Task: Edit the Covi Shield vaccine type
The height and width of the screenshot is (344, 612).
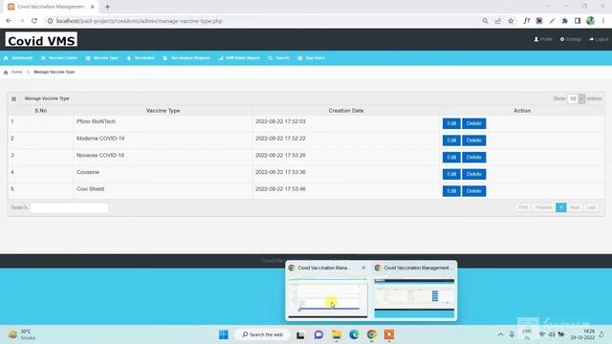Action: [x=451, y=191]
